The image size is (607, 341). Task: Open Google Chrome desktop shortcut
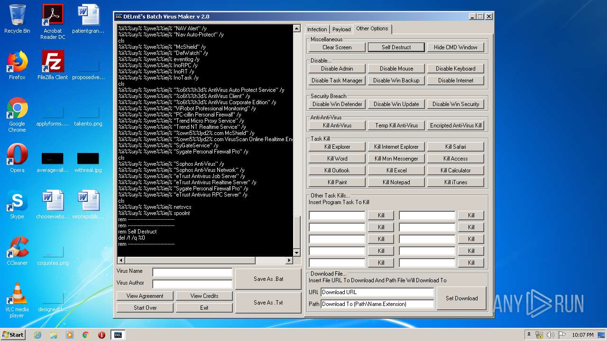click(x=17, y=115)
